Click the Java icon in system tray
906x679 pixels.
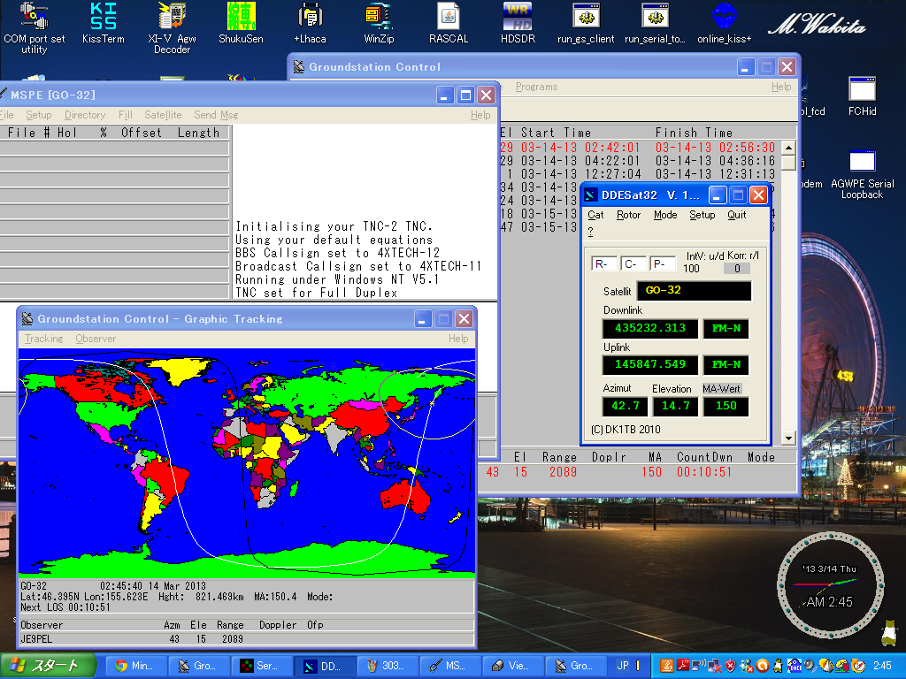[x=667, y=666]
